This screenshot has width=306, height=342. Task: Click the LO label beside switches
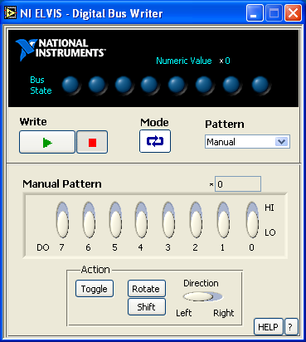tap(270, 232)
